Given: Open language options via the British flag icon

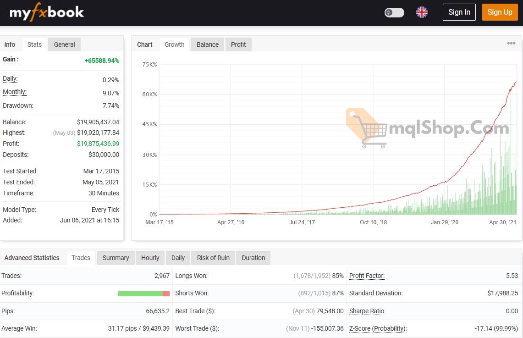Looking at the screenshot, I should pyautogui.click(x=422, y=12).
